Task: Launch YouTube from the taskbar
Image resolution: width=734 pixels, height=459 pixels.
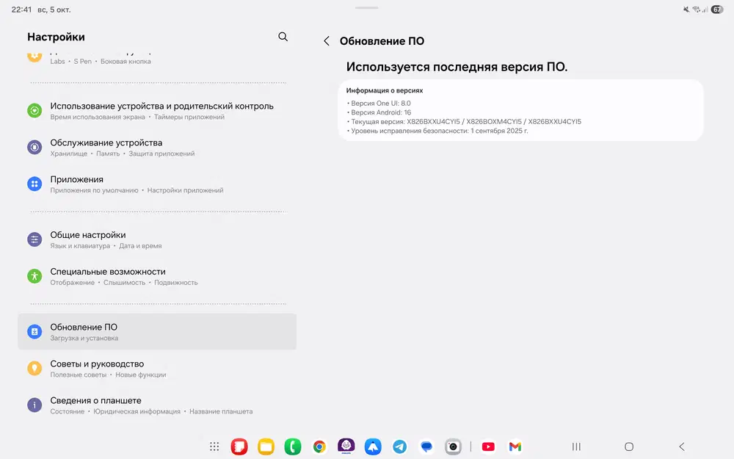Action: pyautogui.click(x=488, y=447)
